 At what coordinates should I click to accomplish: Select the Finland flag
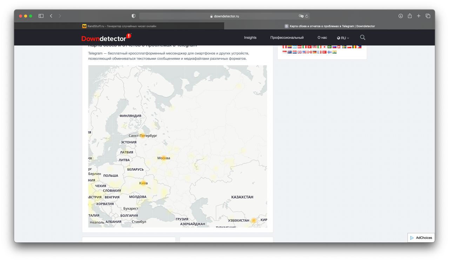coord(329,52)
